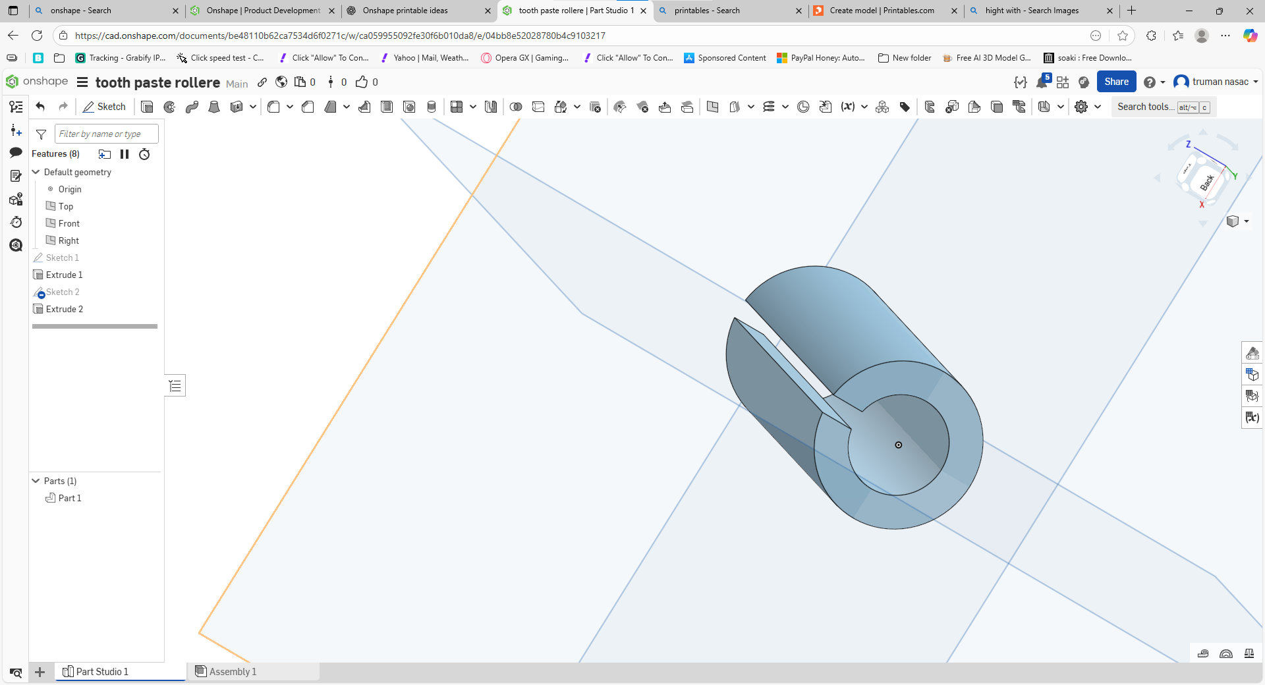The height and width of the screenshot is (685, 1265).
Task: Select the Shell tool
Action: [x=387, y=107]
